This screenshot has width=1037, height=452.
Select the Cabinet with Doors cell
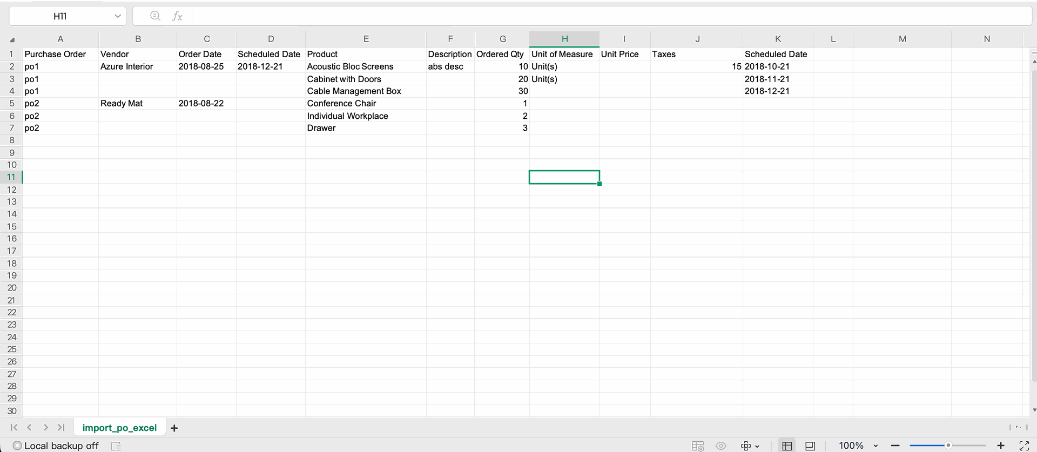(x=366, y=79)
